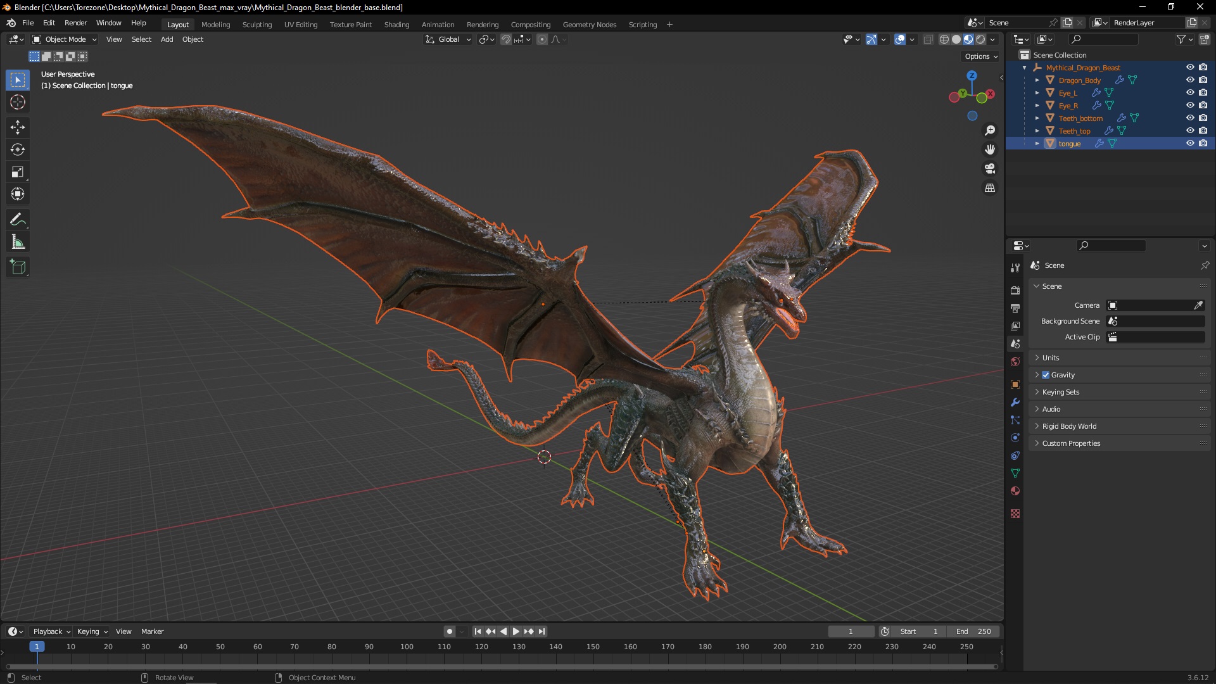This screenshot has height=684, width=1216.
Task: Open the View Layer properties tab
Action: [1015, 326]
